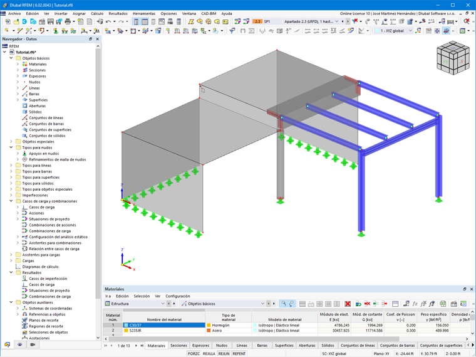Viewport: 476px width, 357px height.
Task: Click the Materiales table horizontal scrollbar
Action: point(254,339)
